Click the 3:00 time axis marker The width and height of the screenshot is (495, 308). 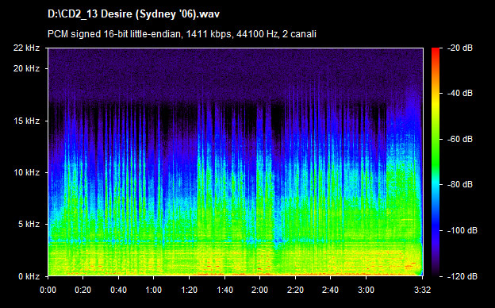(x=366, y=290)
